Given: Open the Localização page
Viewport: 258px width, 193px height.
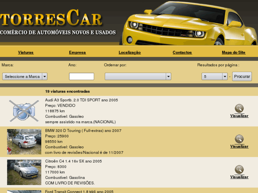Looking at the screenshot, I should point(130,52).
